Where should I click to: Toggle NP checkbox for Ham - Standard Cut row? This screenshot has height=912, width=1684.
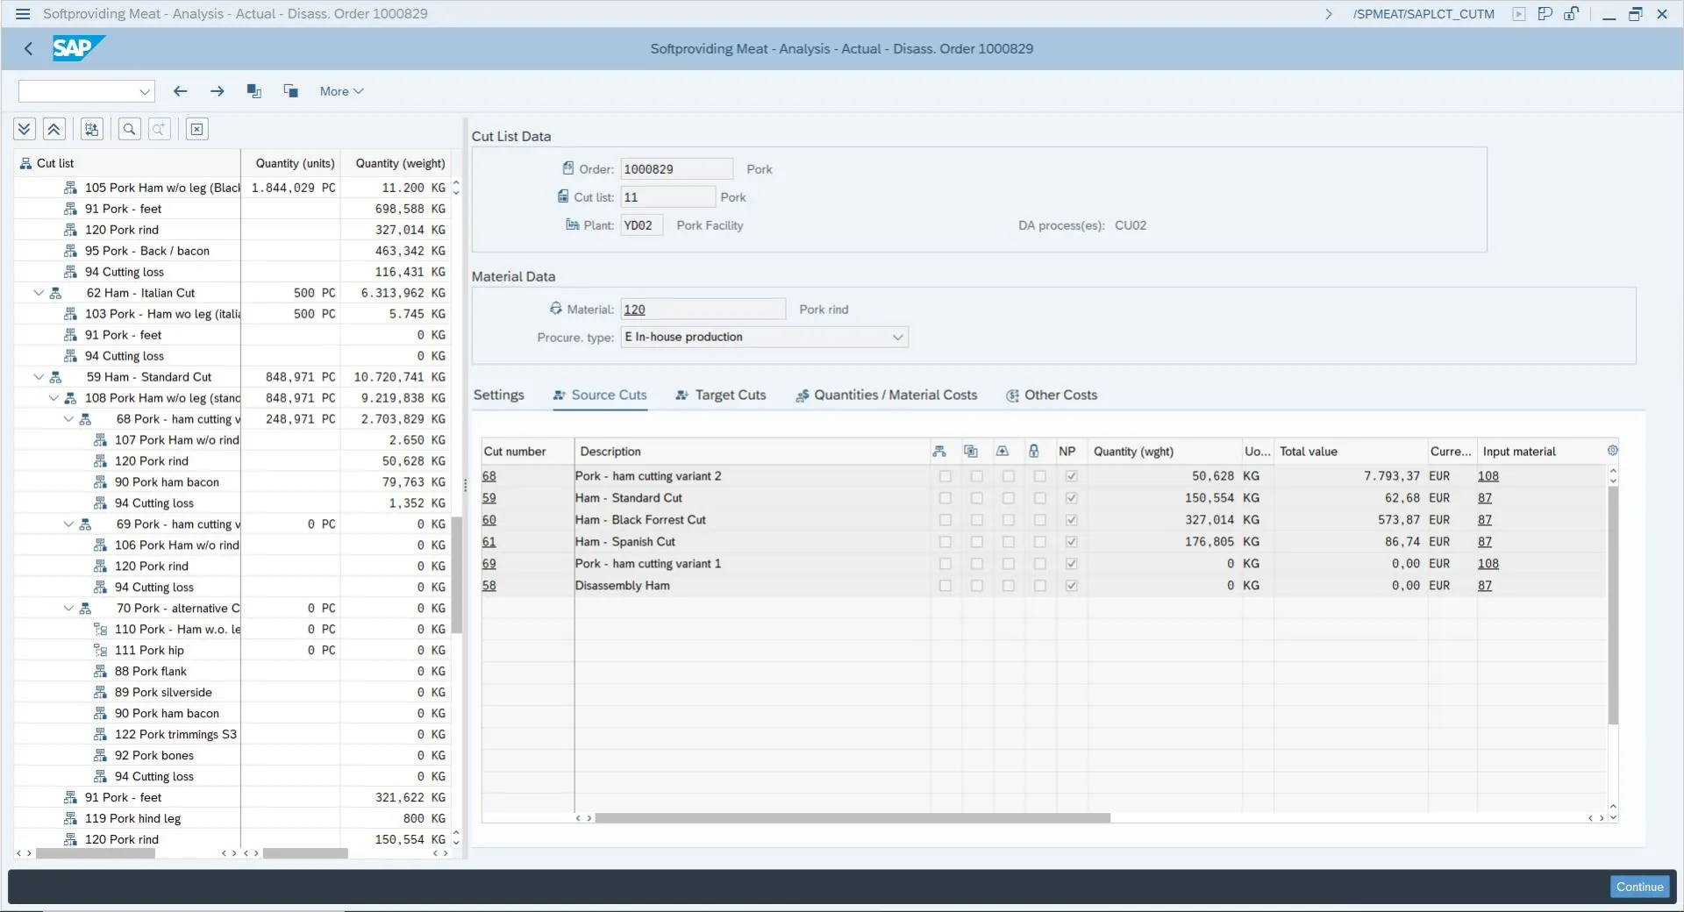coord(1071,498)
